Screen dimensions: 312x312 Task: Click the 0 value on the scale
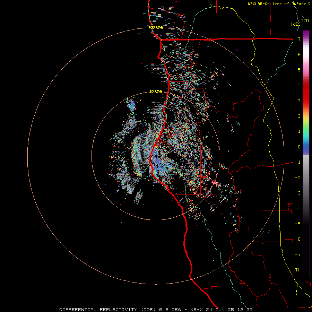click(x=299, y=147)
